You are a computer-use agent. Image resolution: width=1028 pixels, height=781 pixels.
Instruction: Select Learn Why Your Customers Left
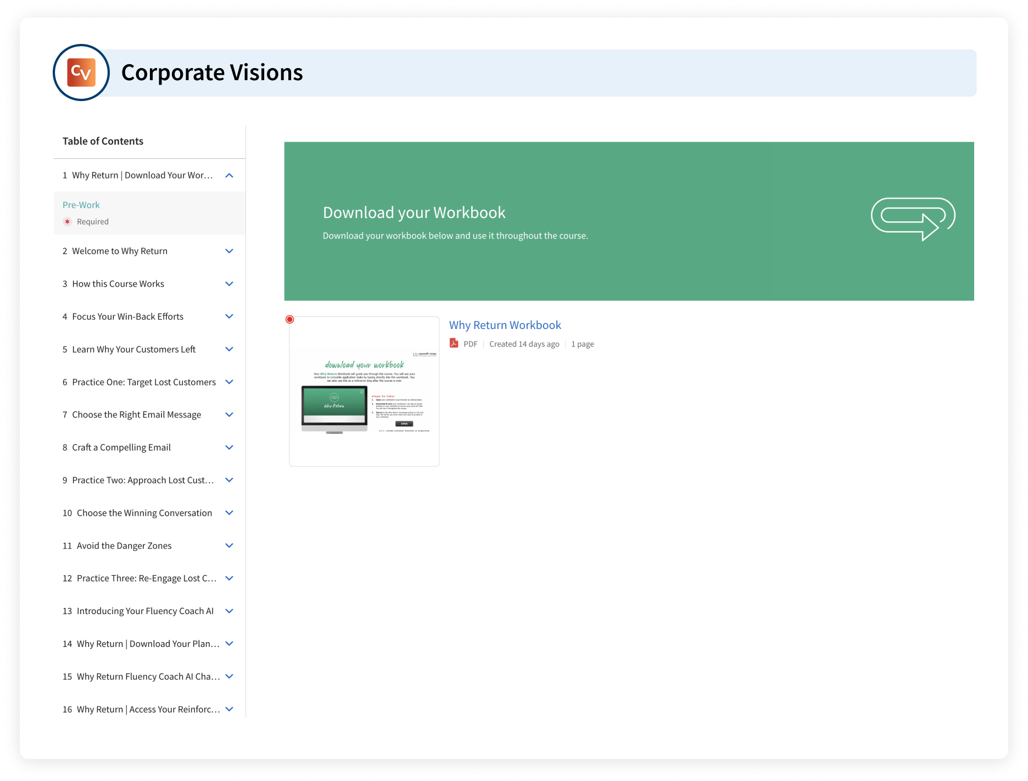[x=133, y=349]
